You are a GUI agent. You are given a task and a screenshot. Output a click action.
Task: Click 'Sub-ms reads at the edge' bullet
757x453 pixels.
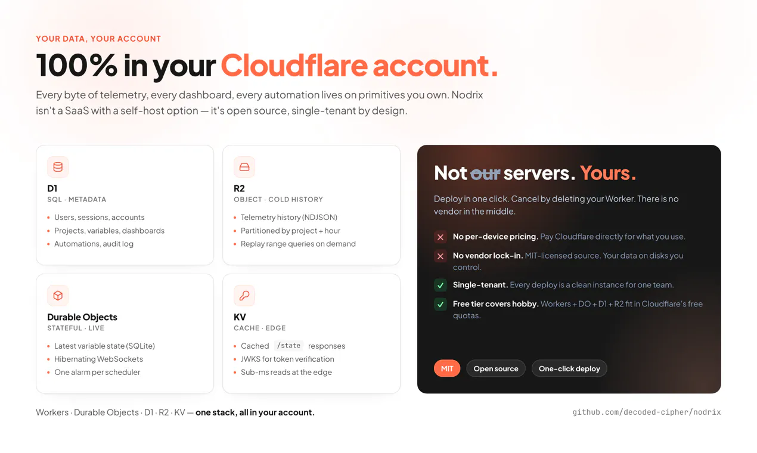click(286, 373)
